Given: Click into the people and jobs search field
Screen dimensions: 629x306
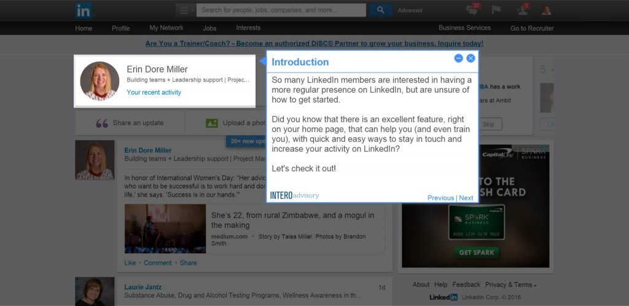Looking at the screenshot, I should (281, 10).
